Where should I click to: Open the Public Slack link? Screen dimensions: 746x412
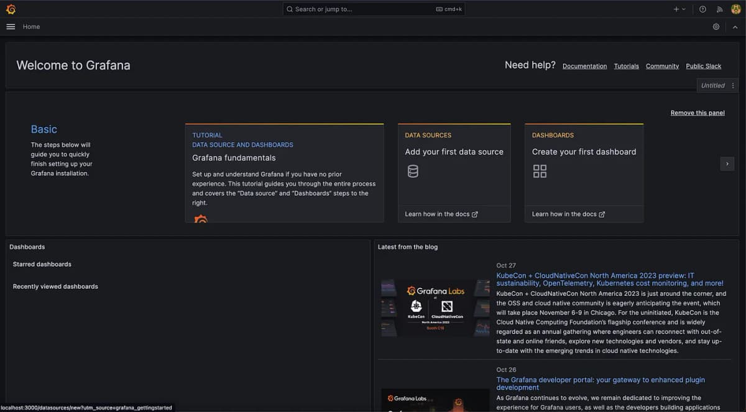click(x=704, y=66)
